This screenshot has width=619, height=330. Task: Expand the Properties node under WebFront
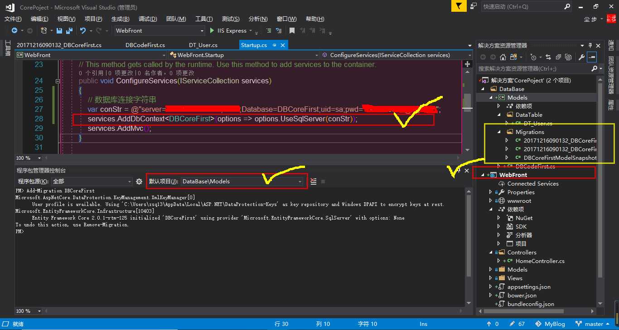pos(490,192)
